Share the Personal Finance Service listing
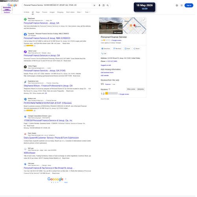The height and width of the screenshot is (197, 197). click(x=136, y=48)
